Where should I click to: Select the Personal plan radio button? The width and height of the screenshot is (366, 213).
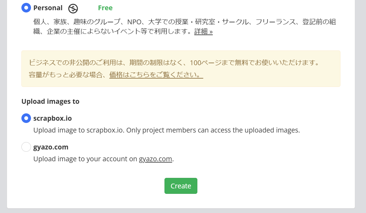pyautogui.click(x=26, y=8)
